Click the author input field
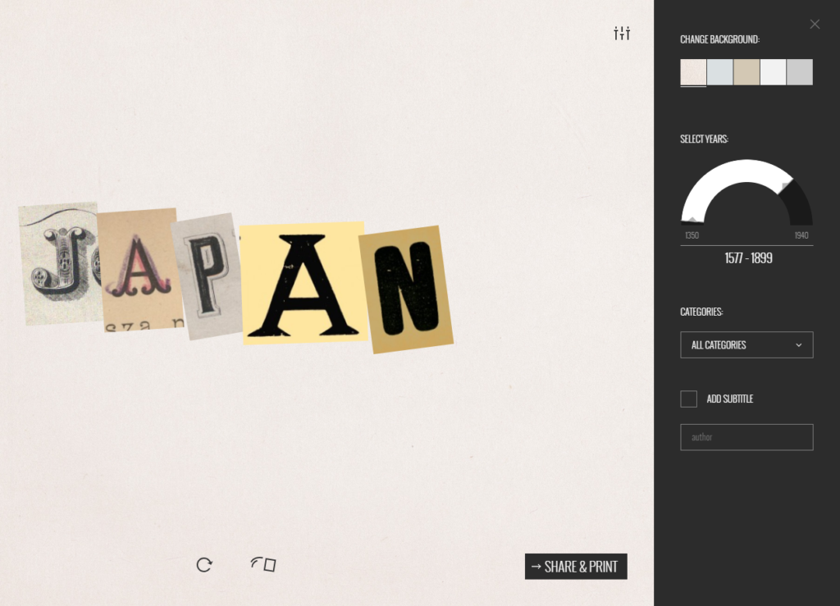840x606 pixels. point(746,437)
